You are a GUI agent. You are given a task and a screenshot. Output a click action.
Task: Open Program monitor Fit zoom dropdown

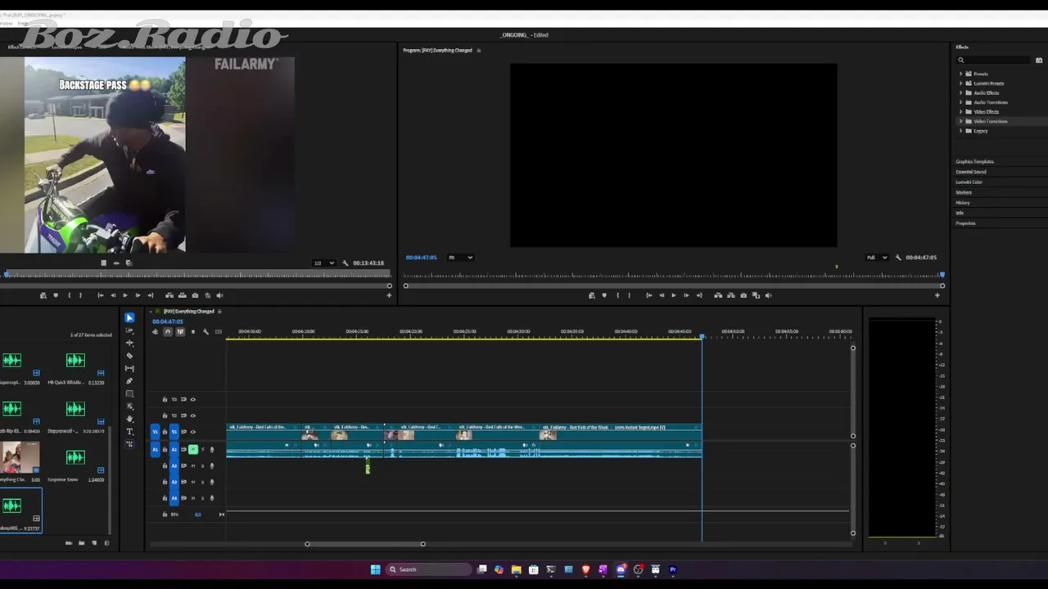tap(460, 258)
